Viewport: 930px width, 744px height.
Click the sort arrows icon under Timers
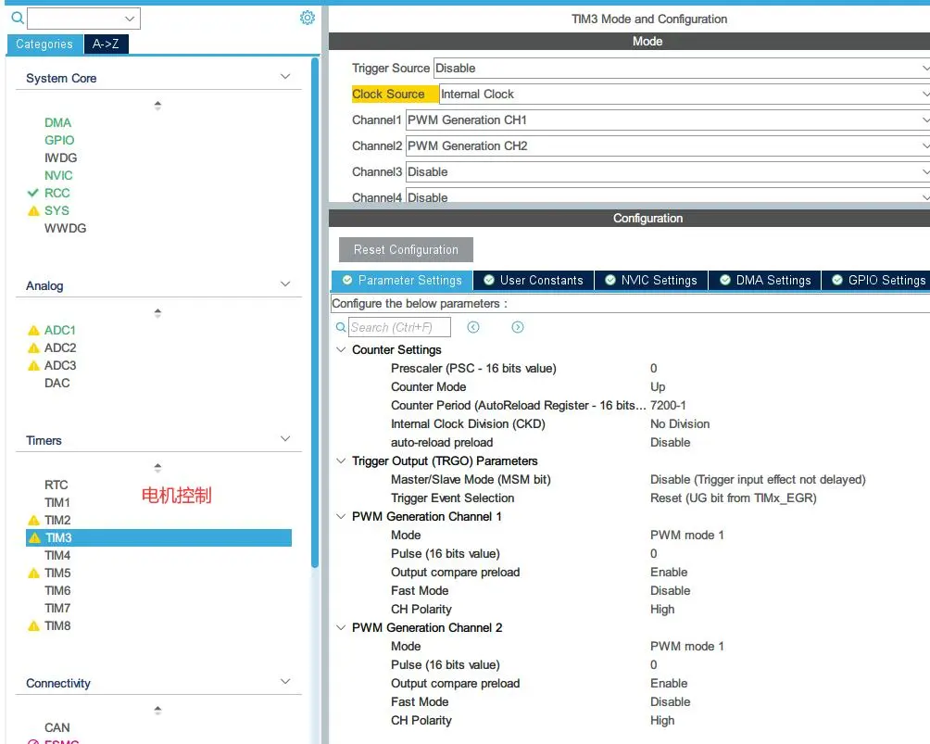(x=157, y=468)
